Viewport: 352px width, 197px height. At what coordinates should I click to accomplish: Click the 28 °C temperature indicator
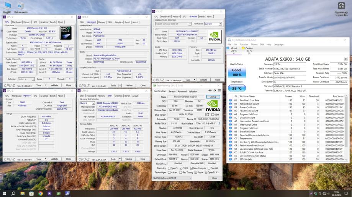pos(236,88)
